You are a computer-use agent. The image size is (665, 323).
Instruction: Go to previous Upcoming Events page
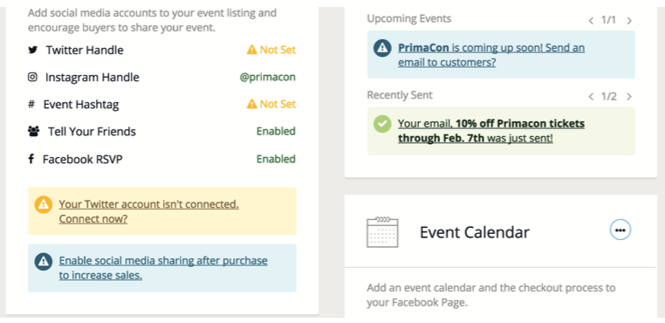(591, 21)
